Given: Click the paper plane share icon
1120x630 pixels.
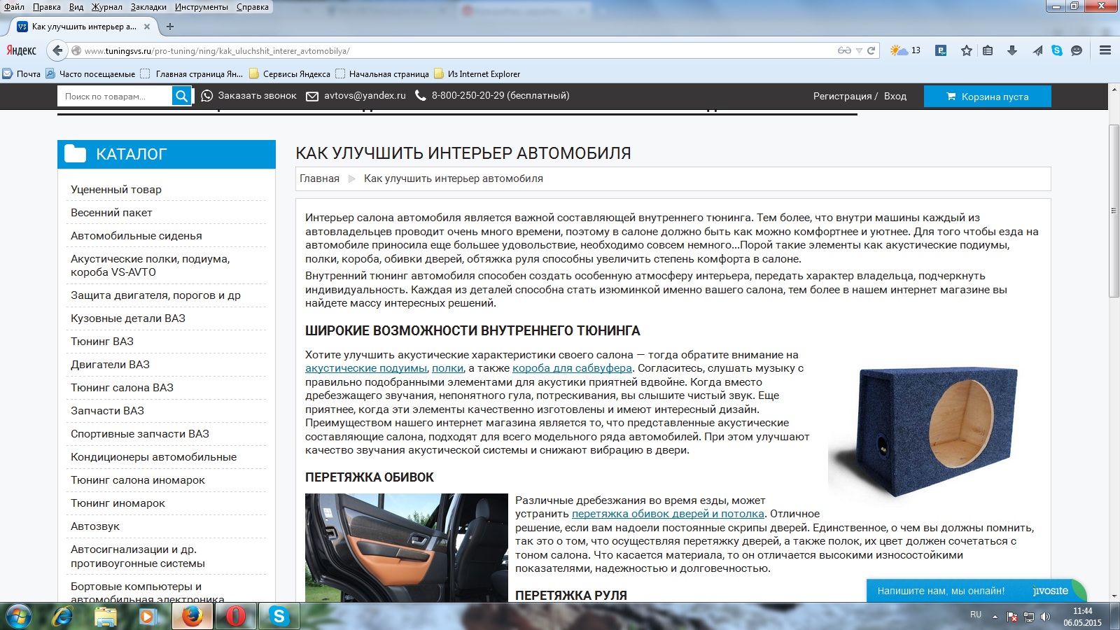Looking at the screenshot, I should [1037, 50].
